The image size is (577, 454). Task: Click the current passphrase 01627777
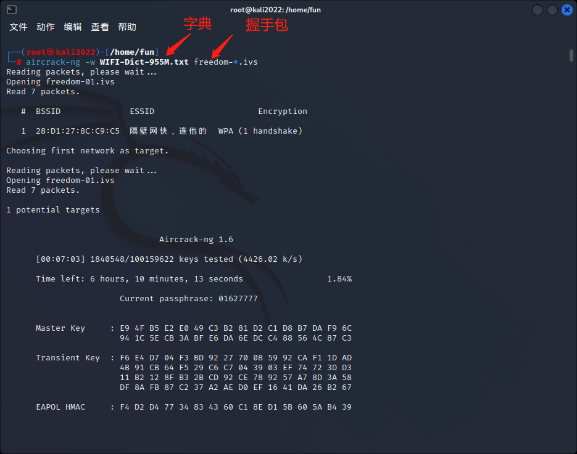[238, 299]
